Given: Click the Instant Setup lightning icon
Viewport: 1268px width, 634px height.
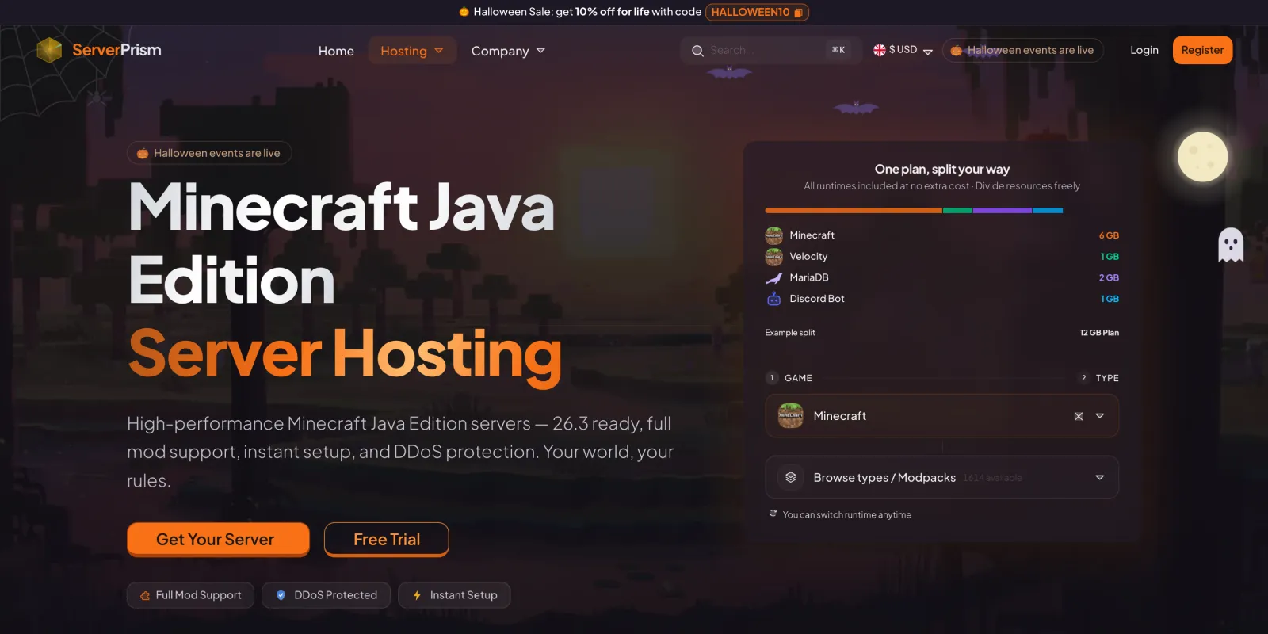Looking at the screenshot, I should pos(417,595).
